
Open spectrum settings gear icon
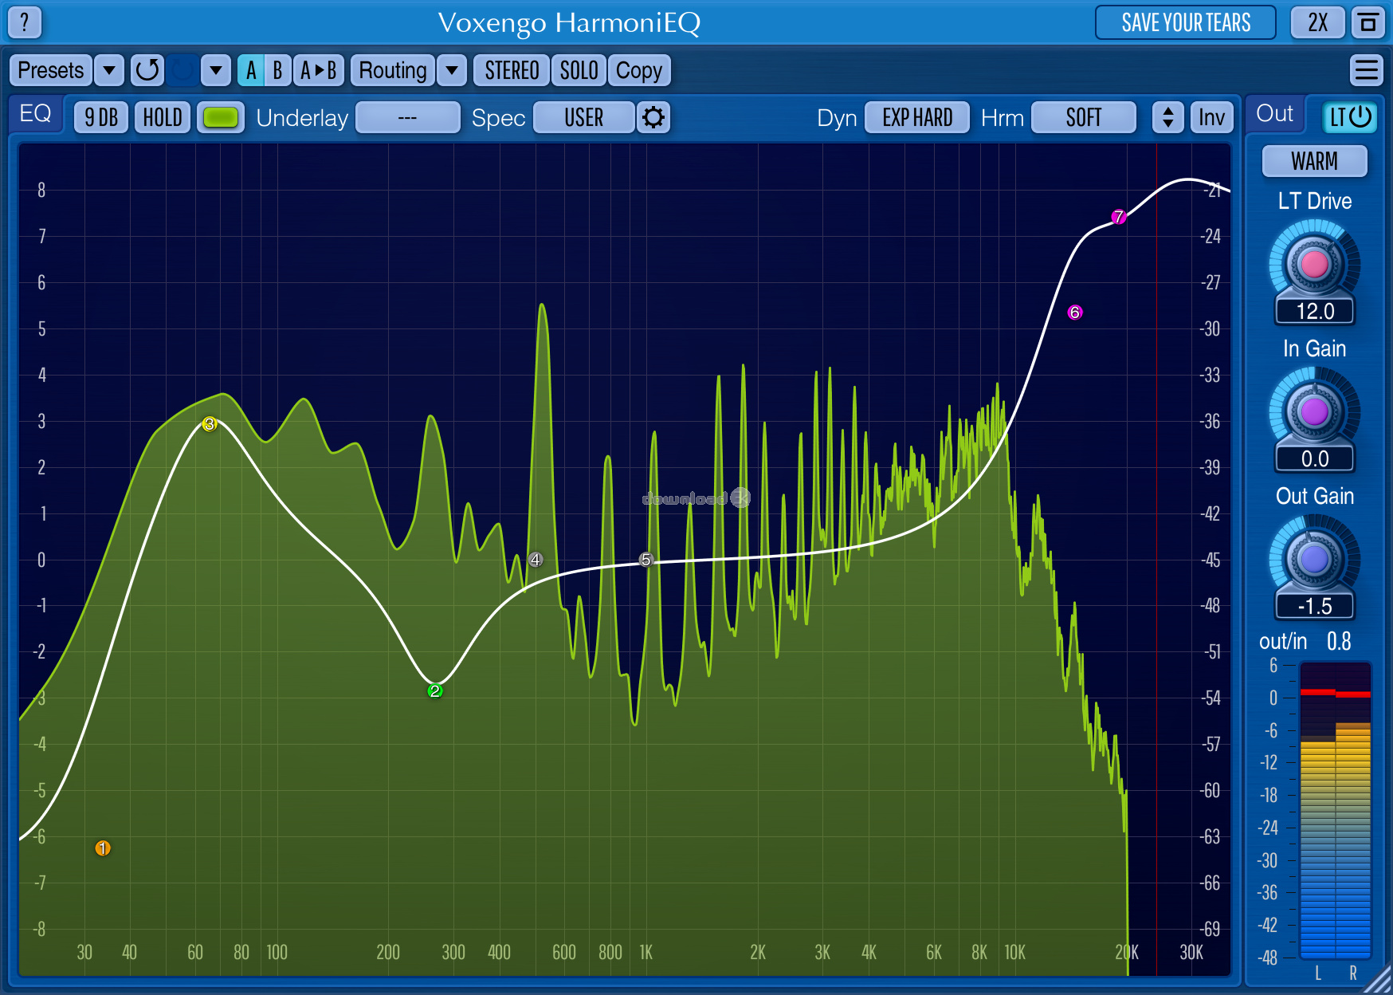pos(653,117)
